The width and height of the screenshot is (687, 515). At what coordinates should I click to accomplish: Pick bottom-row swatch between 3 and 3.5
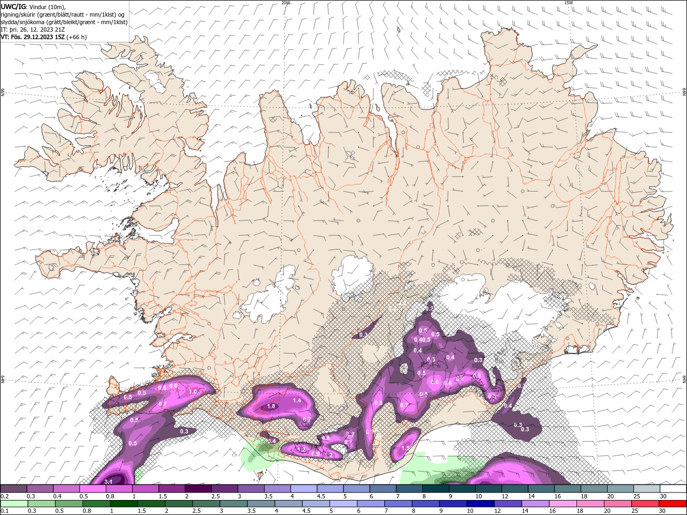coord(233,504)
